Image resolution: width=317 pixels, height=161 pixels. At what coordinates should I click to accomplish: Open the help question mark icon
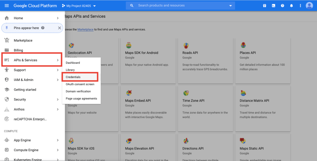coord(282,6)
